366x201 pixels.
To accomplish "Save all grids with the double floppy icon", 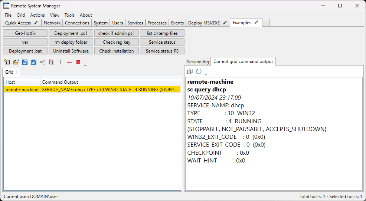I will [x=34, y=62].
